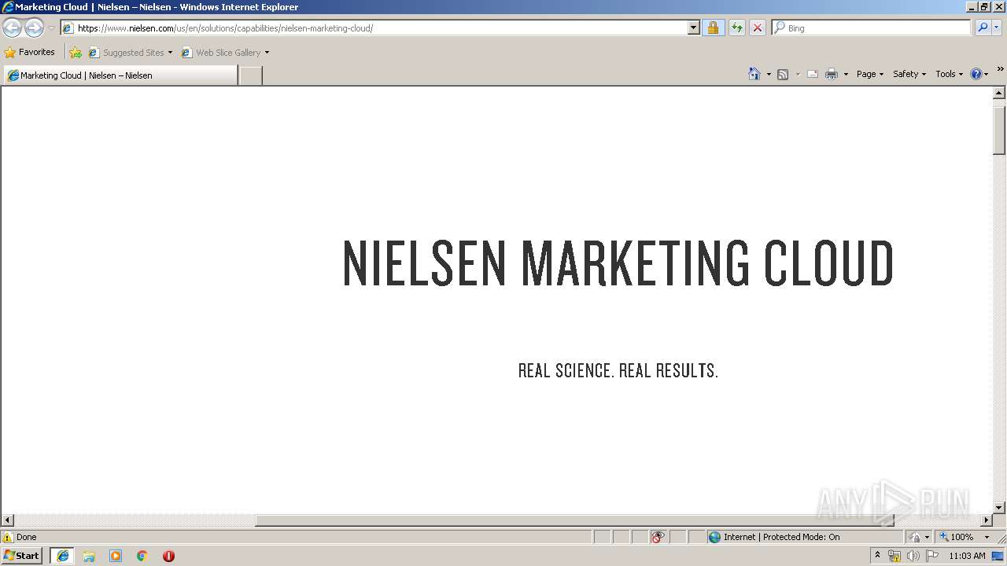Screen dimensions: 1007x566
Task: Click the vertical scrollbar down arrow
Action: [x=999, y=508]
